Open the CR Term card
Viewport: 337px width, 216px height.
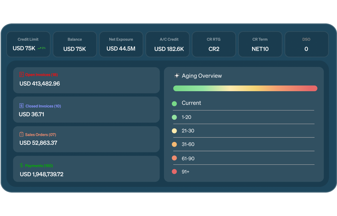point(260,44)
